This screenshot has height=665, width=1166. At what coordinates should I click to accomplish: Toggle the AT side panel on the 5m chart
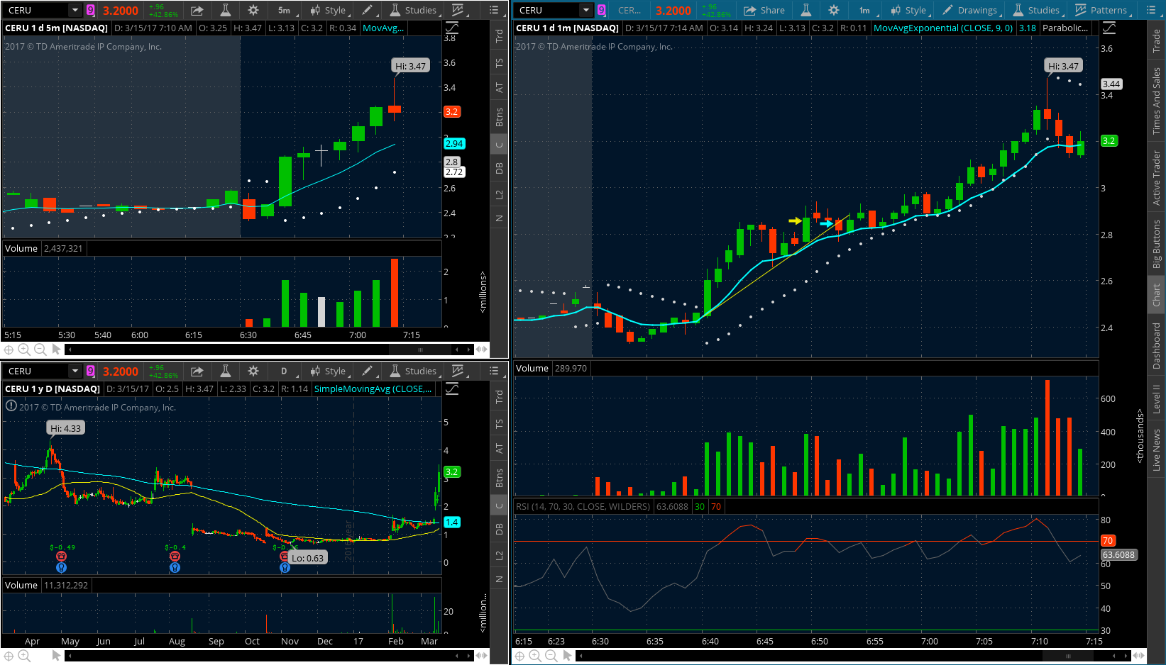500,87
